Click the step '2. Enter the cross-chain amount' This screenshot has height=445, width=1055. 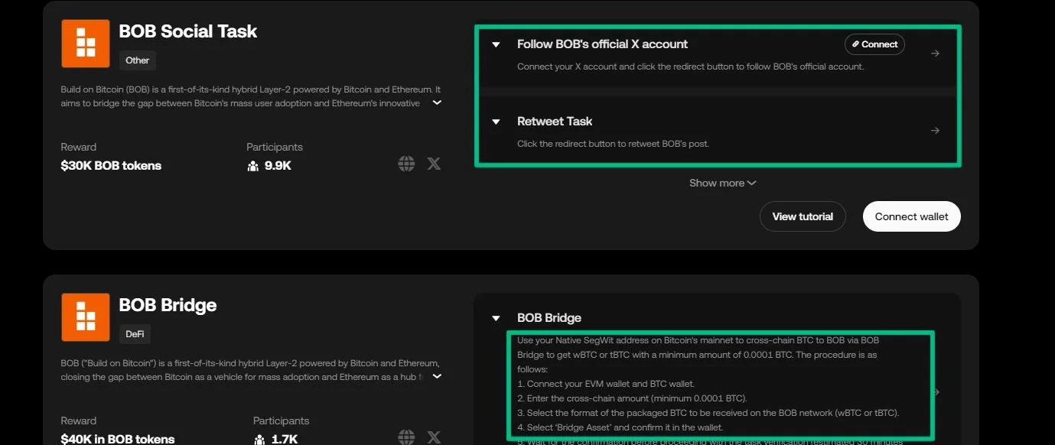(632, 398)
